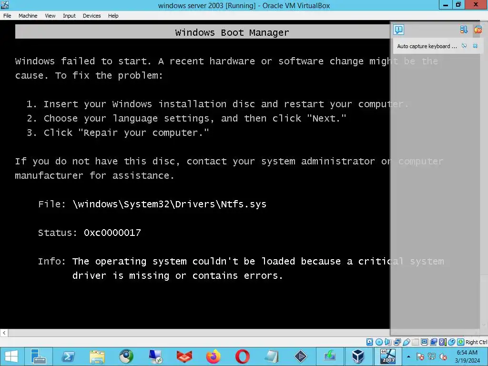Click the hard disk activity indicator
Image resolution: width=488 pixels, height=366 pixels.
click(369, 342)
